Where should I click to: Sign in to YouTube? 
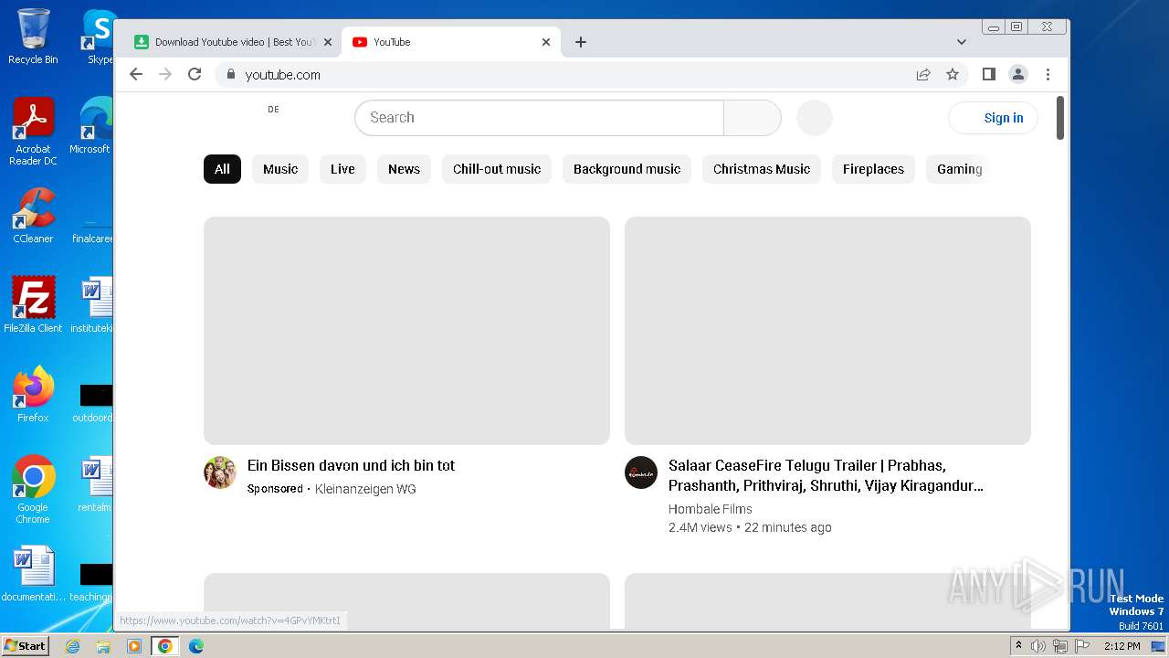tap(993, 117)
